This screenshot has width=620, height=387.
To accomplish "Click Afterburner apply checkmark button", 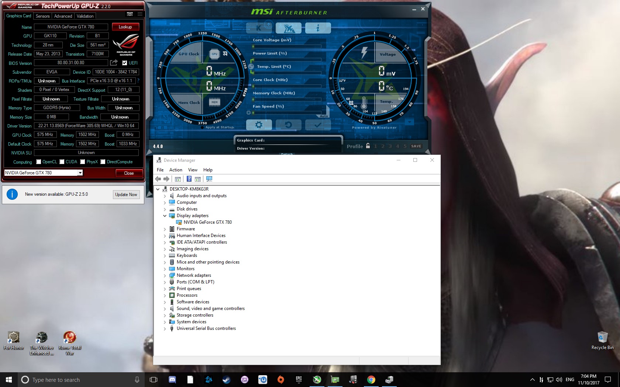I will [x=317, y=125].
